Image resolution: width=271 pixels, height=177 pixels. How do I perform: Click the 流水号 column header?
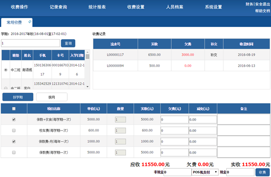[116, 44]
